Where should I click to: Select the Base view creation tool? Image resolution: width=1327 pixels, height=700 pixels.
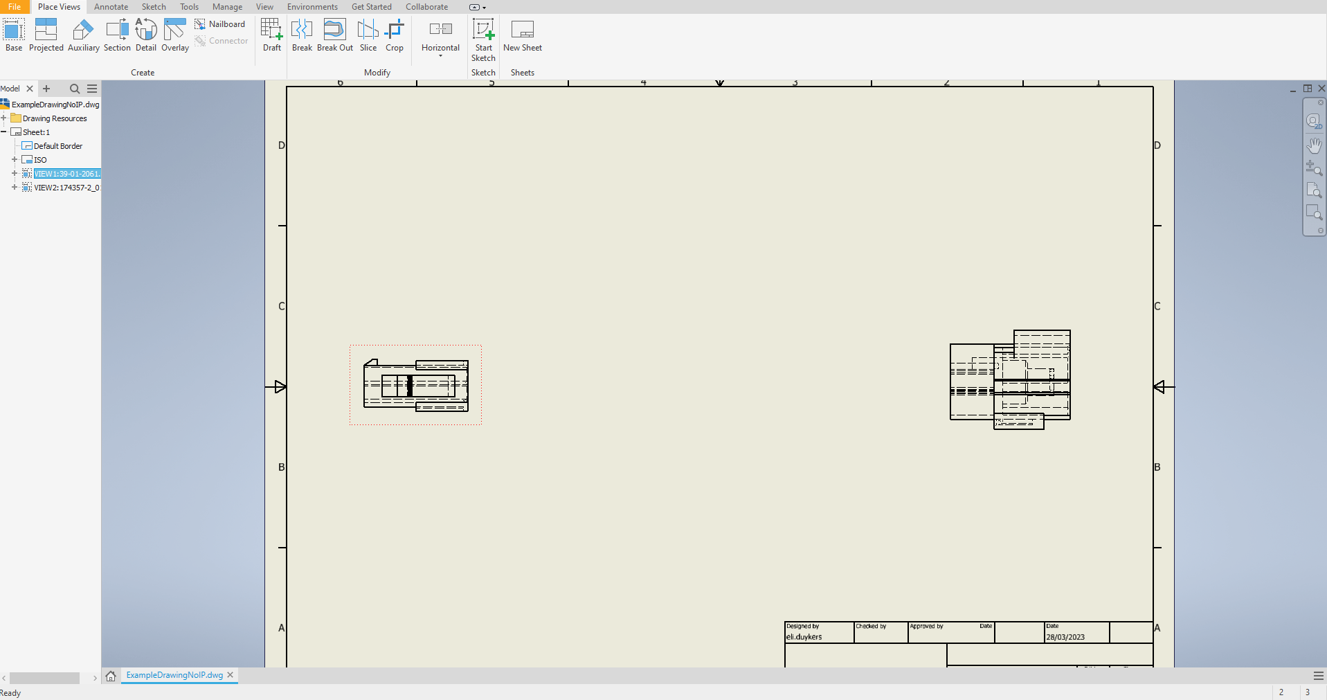(13, 32)
